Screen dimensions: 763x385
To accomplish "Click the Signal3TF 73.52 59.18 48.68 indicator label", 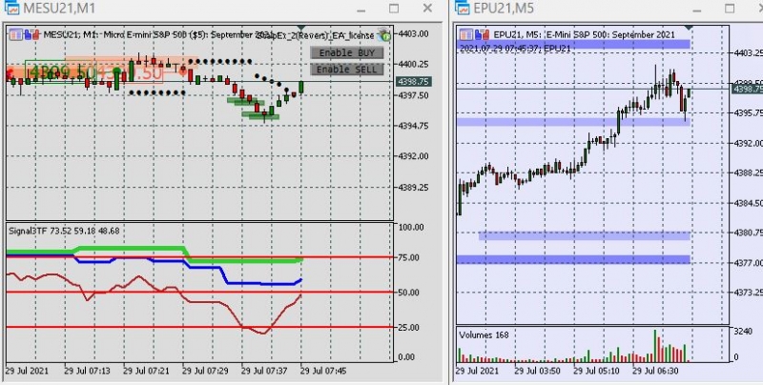I will (64, 231).
